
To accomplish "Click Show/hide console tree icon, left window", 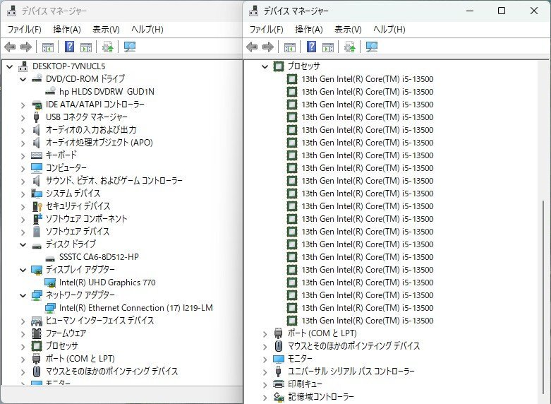I will coord(47,47).
